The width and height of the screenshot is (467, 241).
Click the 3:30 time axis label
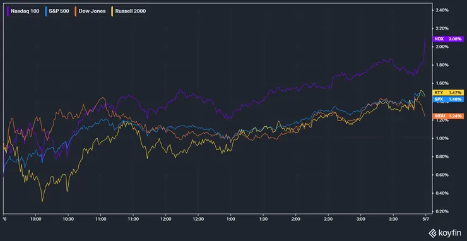pos(393,219)
